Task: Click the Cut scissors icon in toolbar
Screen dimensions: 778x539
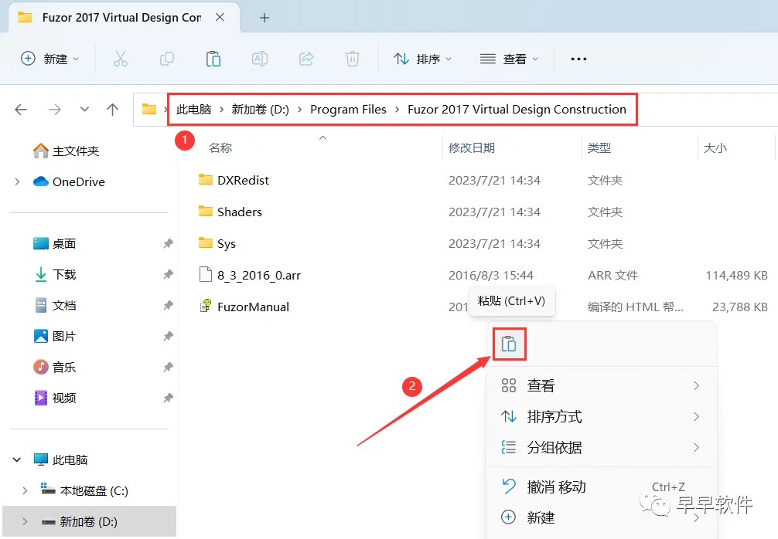Action: coord(121,59)
